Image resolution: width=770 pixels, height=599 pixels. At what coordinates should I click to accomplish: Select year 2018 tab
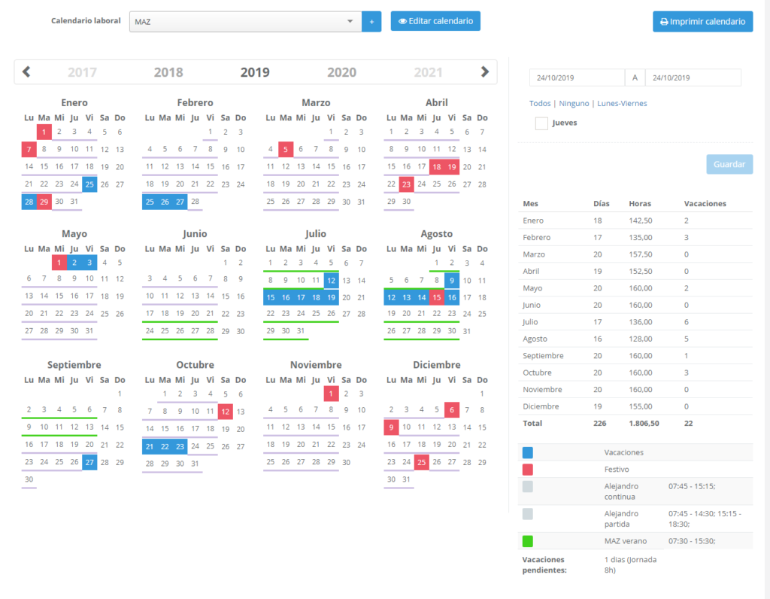pyautogui.click(x=168, y=72)
